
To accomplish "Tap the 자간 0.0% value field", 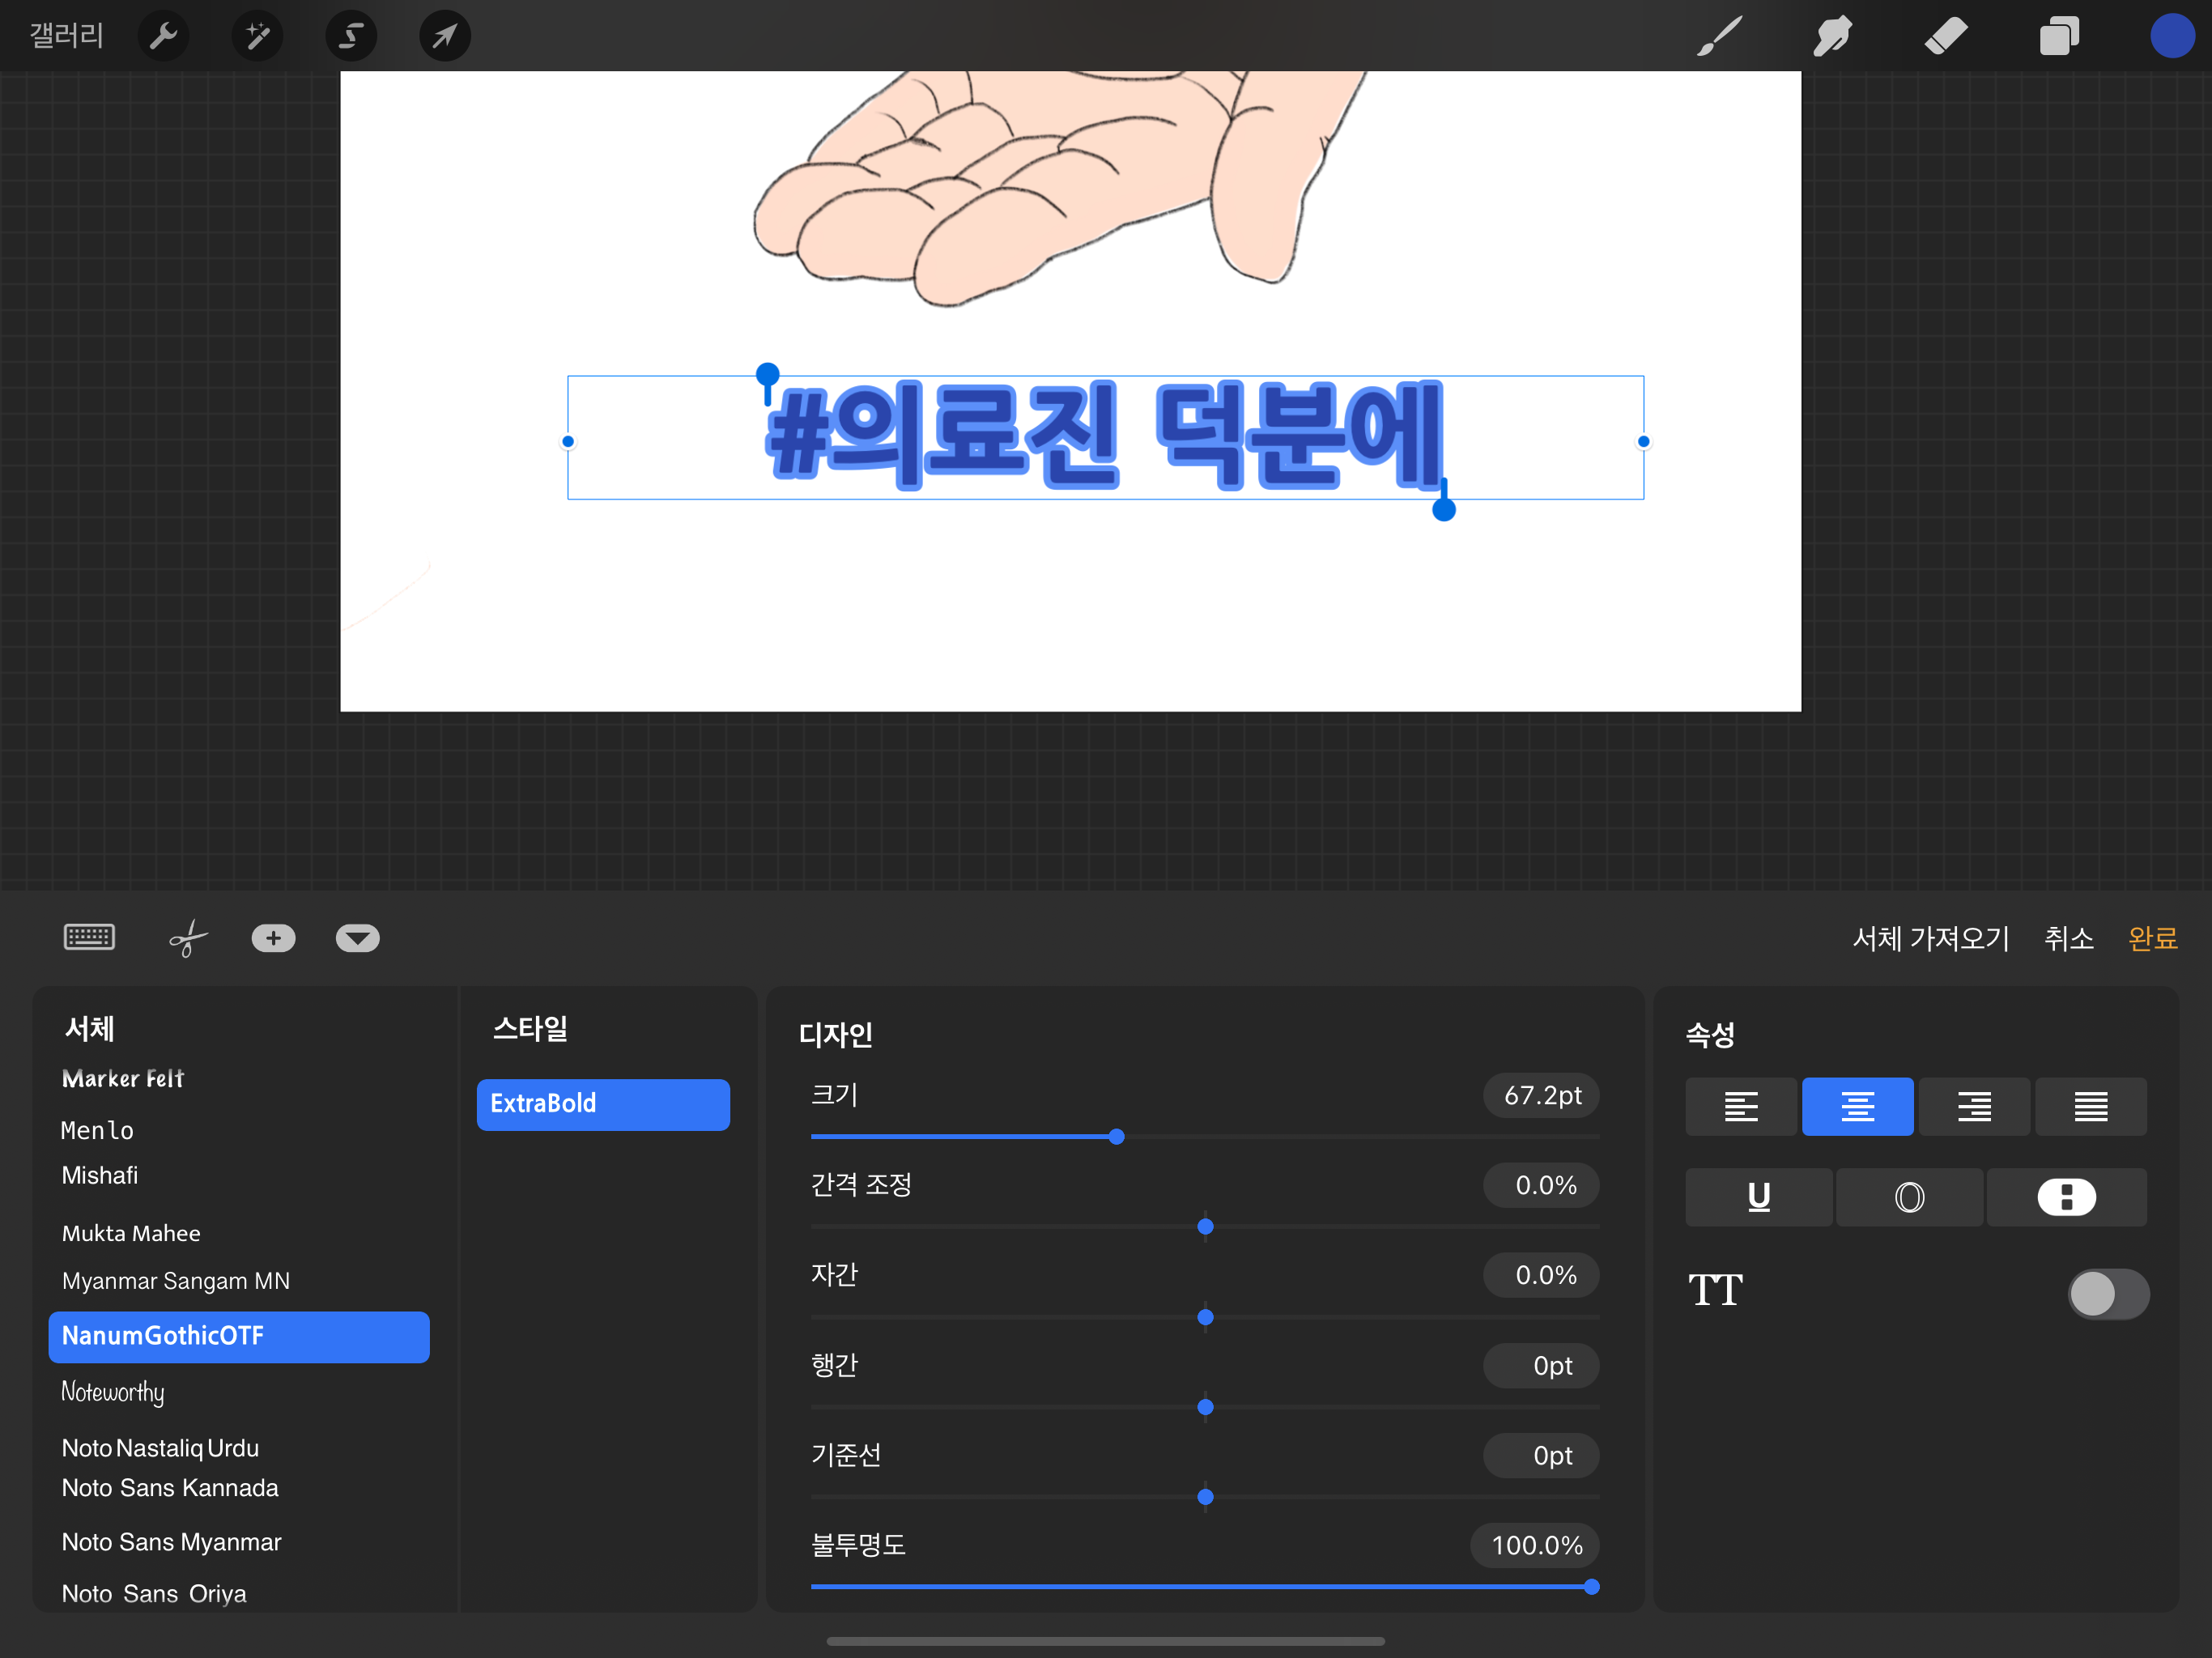I will 1541,1275.
